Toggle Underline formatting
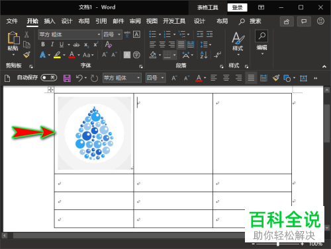 click(x=62, y=45)
